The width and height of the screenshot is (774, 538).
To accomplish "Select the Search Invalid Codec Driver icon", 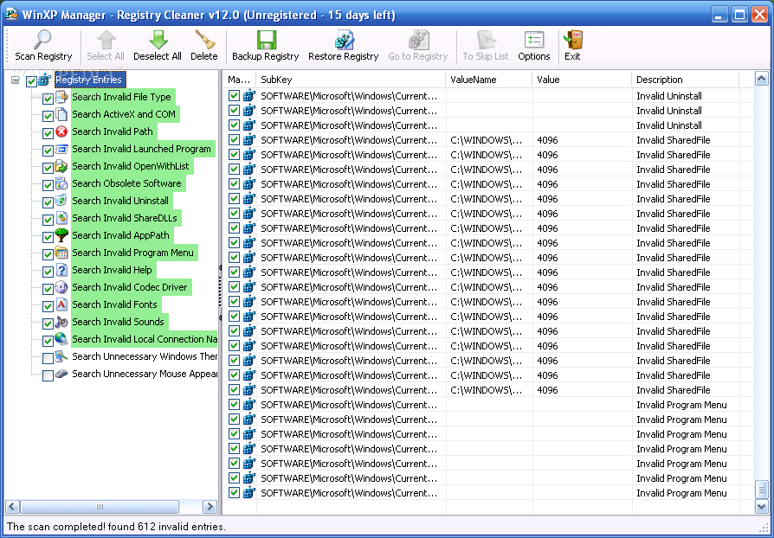I will (61, 287).
